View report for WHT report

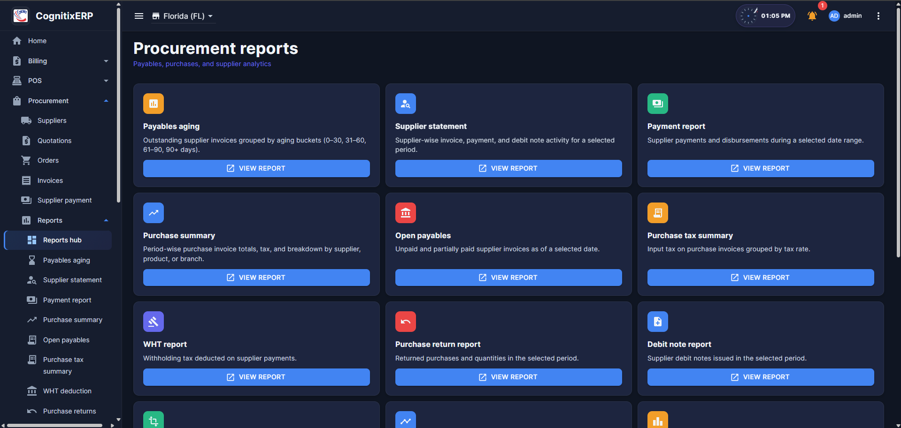(256, 377)
